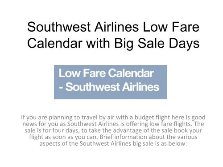Click the paragraph line starting 'sale is for four days'
Screen dimensions: 223x167
pyautogui.click(x=113, y=130)
